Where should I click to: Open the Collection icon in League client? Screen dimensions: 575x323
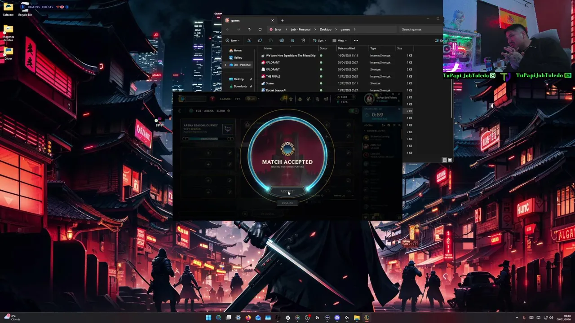(x=300, y=99)
